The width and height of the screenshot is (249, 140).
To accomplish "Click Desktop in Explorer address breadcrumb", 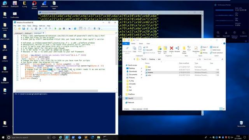I will tap(152, 59).
